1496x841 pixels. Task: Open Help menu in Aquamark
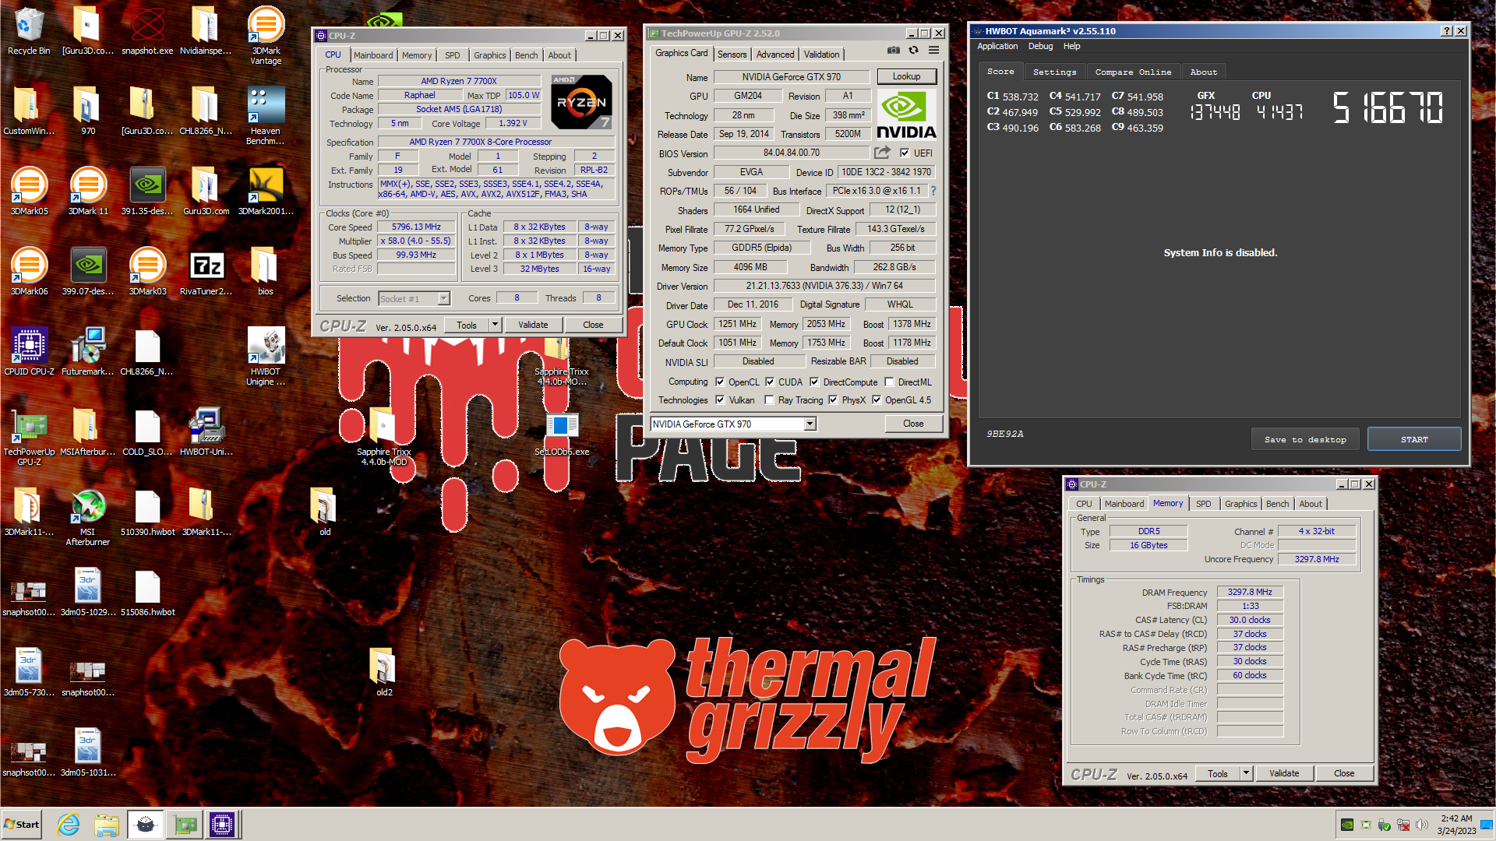click(x=1071, y=46)
